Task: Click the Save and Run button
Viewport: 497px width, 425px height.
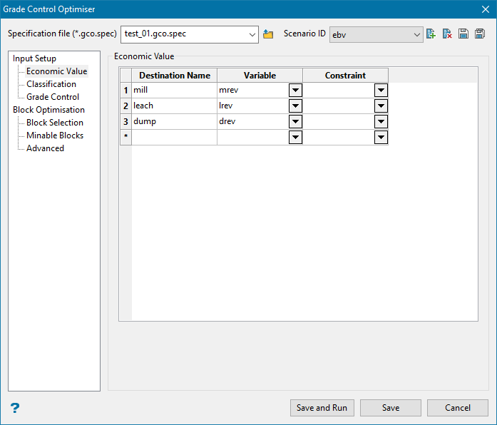Action: [322, 408]
